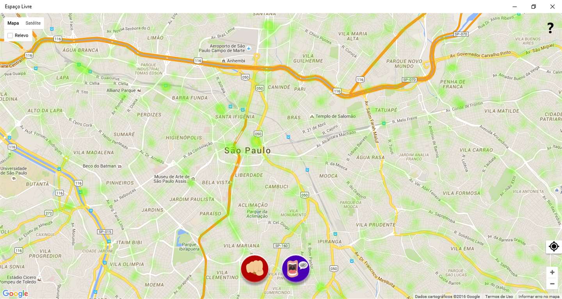This screenshot has height=299, width=562.
Task: Open Termos de Uso link
Action: [x=499, y=296]
